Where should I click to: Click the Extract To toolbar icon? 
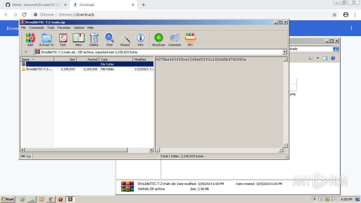47,39
